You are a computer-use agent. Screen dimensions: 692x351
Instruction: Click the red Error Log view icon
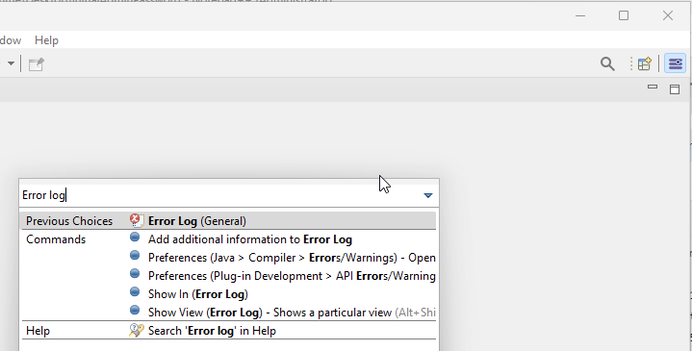pyautogui.click(x=137, y=220)
